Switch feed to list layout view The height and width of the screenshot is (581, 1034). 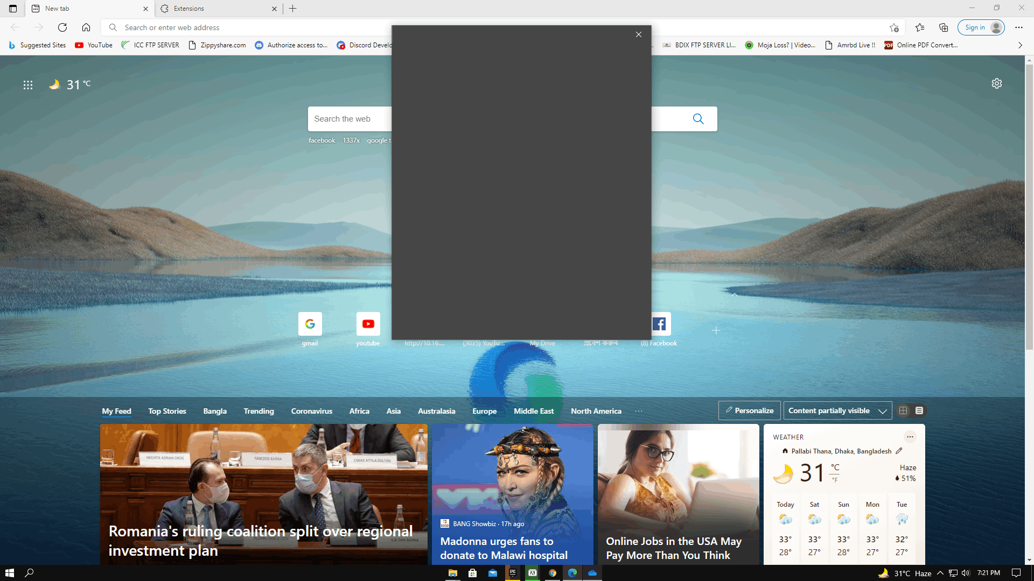coord(919,410)
